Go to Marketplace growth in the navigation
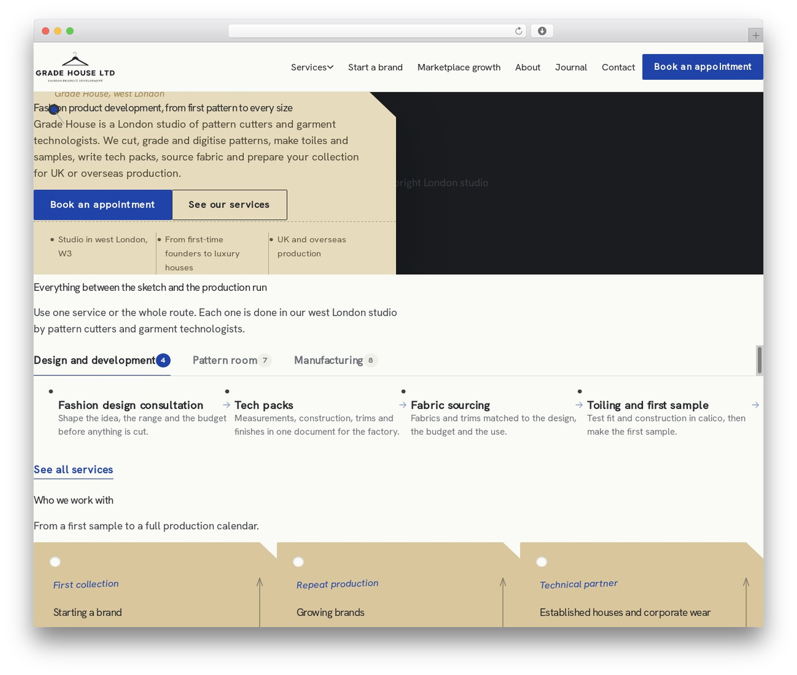The height and width of the screenshot is (675, 797). 459,67
